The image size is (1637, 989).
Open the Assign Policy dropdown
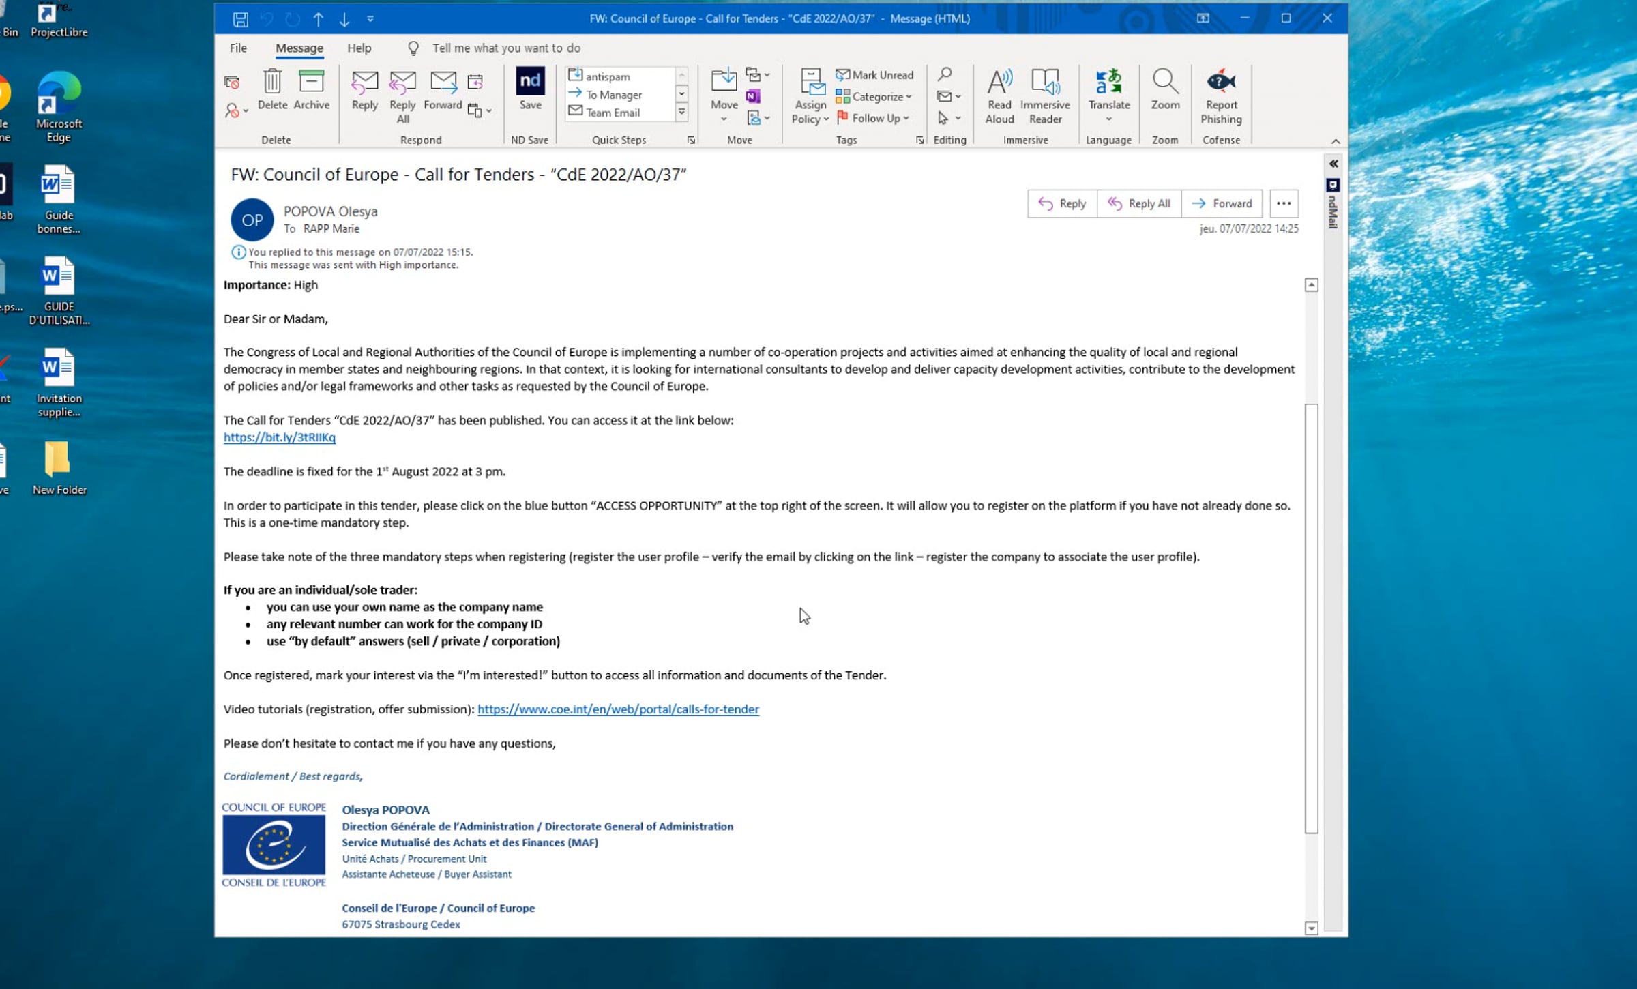click(810, 96)
